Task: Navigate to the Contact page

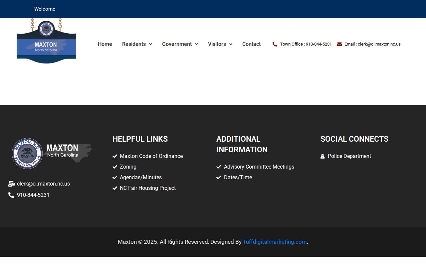Action: [251, 44]
